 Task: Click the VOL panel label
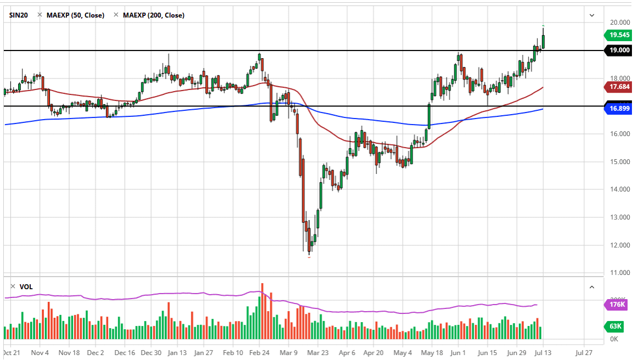(x=25, y=286)
